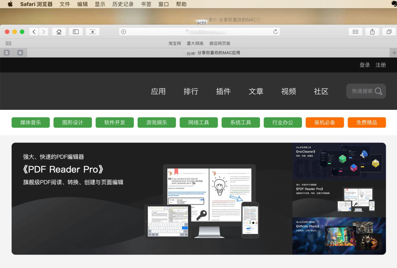Select the 游戏娱乐 category button
The width and height of the screenshot is (397, 268).
[157, 122]
